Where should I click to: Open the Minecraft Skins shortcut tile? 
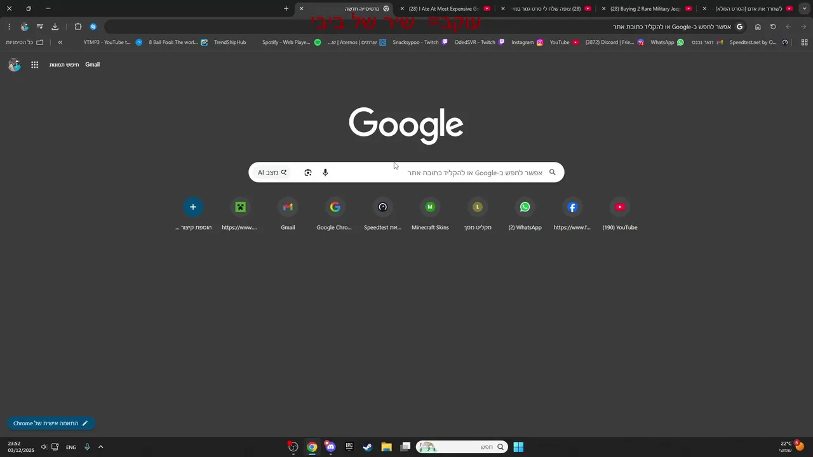(430, 215)
